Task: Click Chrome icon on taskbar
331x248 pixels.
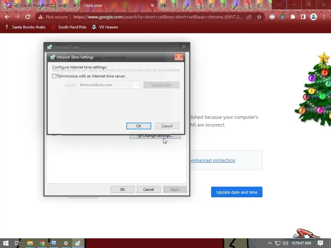Action: (42, 243)
